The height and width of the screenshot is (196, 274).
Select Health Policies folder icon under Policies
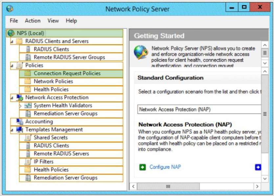click(x=28, y=89)
